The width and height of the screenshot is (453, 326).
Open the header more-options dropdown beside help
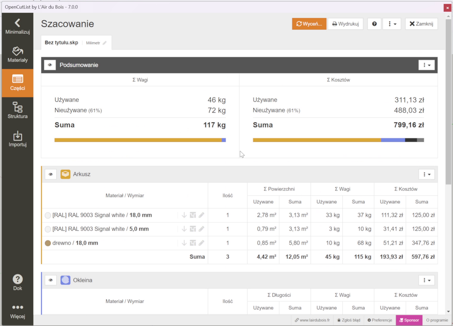(392, 24)
